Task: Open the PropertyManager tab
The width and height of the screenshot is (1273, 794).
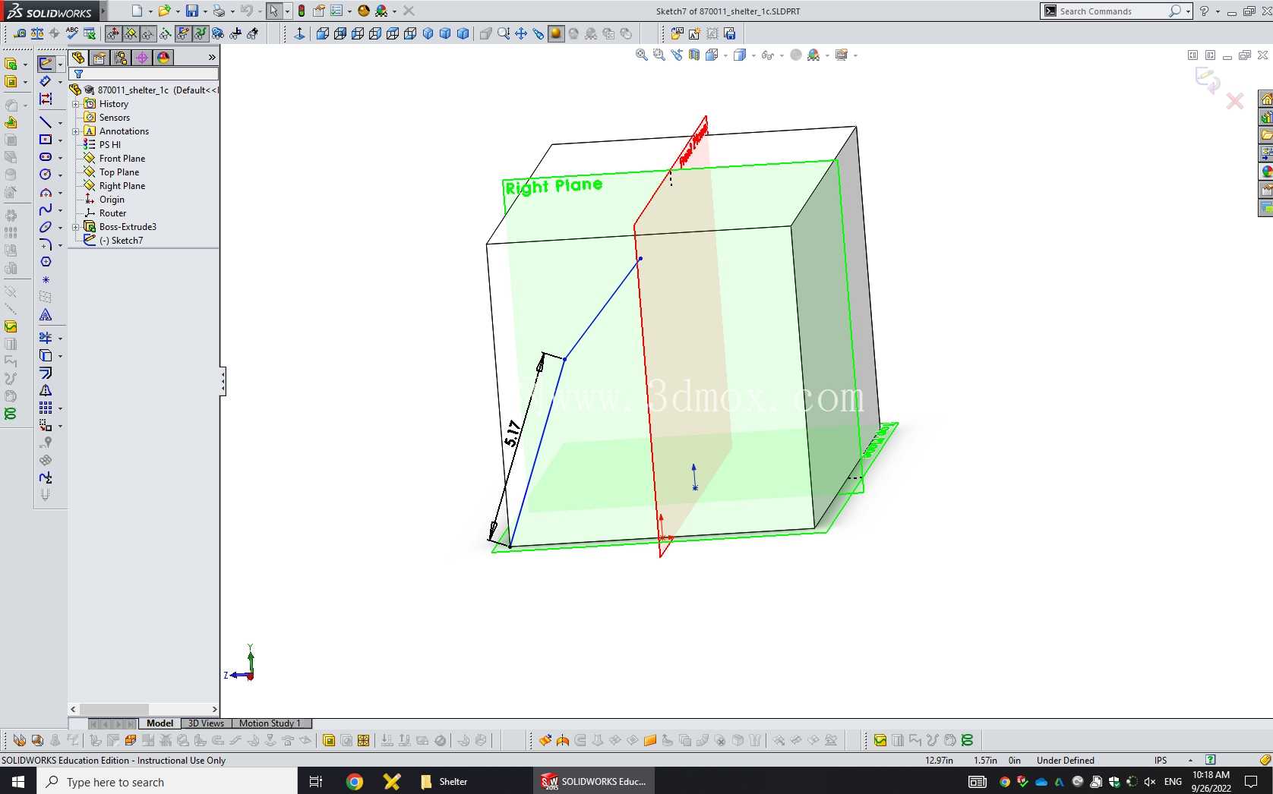Action: click(100, 58)
